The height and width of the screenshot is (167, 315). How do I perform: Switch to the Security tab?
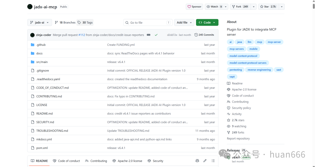155,161
